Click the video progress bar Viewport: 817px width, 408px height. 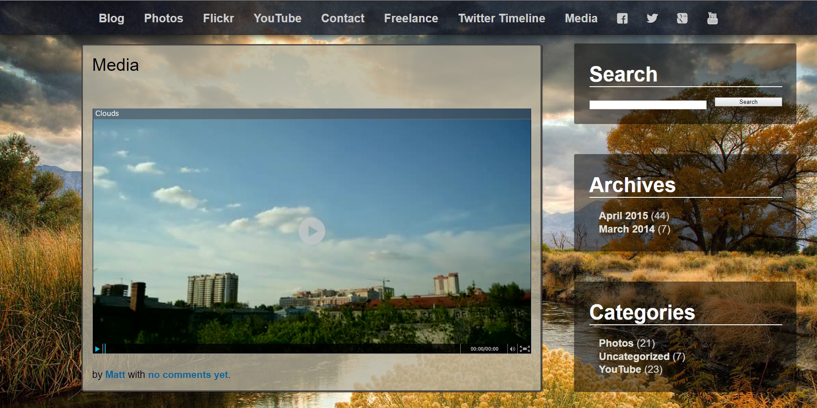click(x=282, y=349)
